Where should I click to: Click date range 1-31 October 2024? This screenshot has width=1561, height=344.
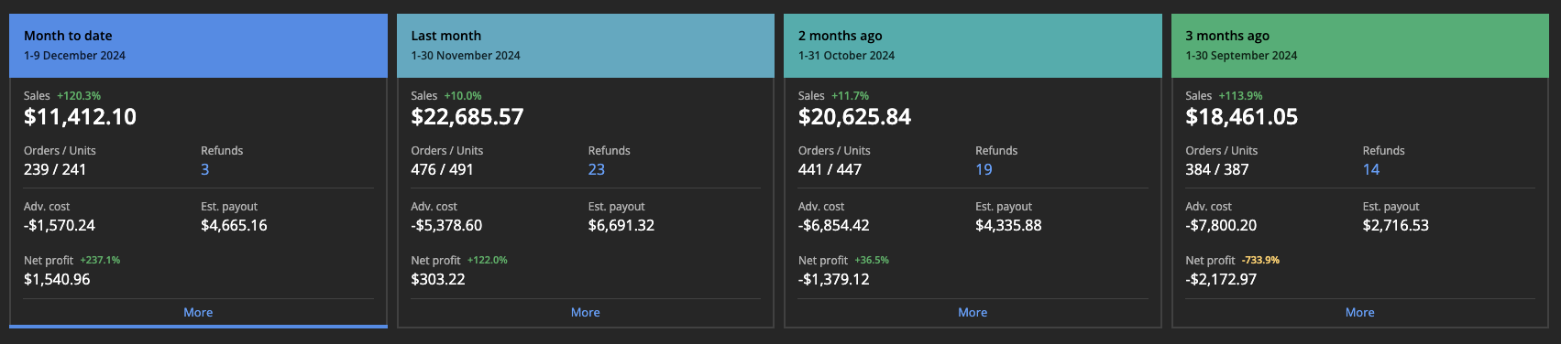tap(846, 56)
